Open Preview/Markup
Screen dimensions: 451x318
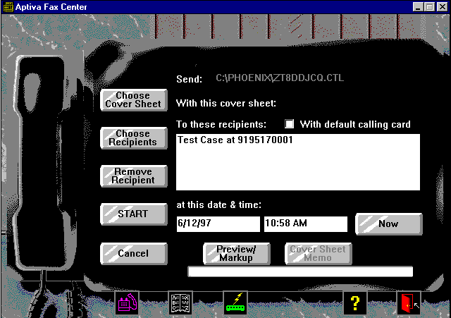pos(237,253)
